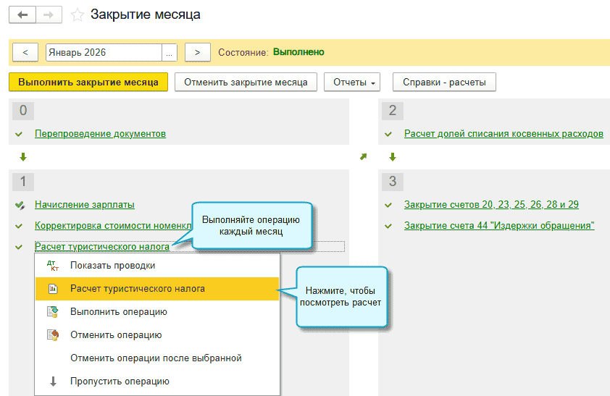This screenshot has width=610, height=396.
Task: Click the icon beside Выполнить операцию
Action: (x=53, y=312)
